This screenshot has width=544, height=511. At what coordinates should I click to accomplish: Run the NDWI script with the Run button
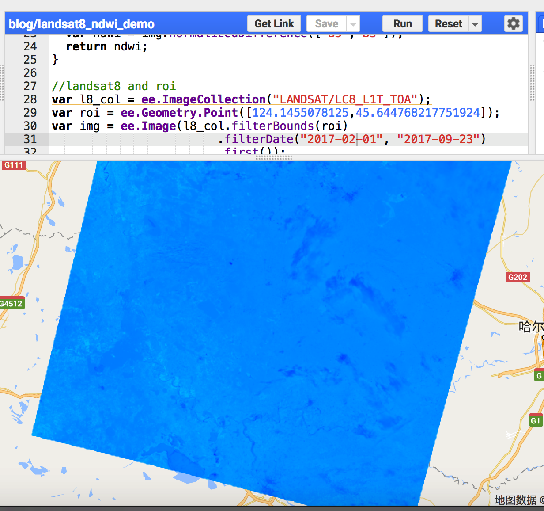402,23
